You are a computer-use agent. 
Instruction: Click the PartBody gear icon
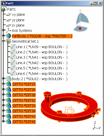click(9, 36)
